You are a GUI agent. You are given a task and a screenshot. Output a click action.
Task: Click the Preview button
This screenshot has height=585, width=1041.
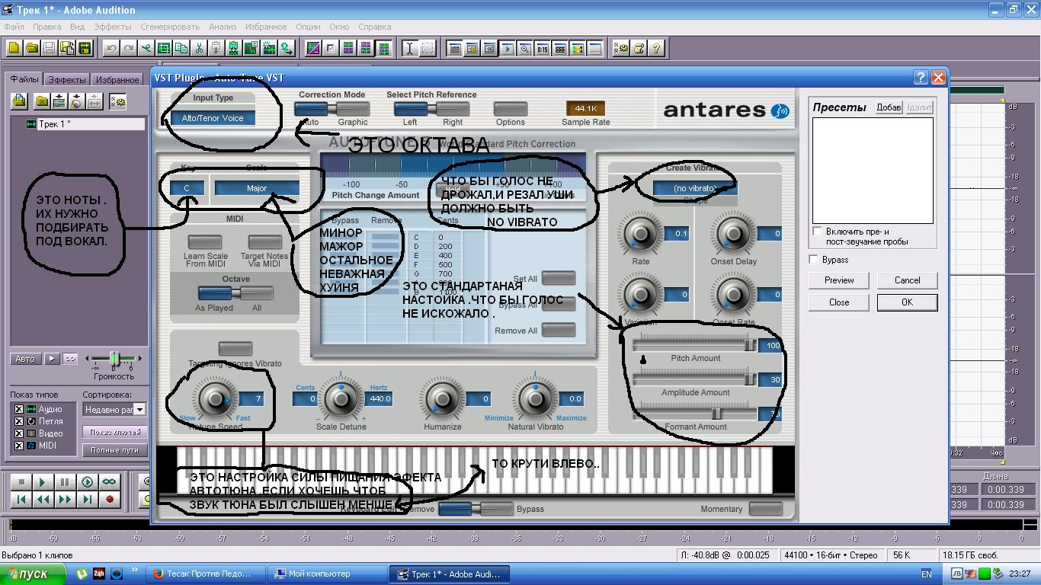tap(839, 280)
